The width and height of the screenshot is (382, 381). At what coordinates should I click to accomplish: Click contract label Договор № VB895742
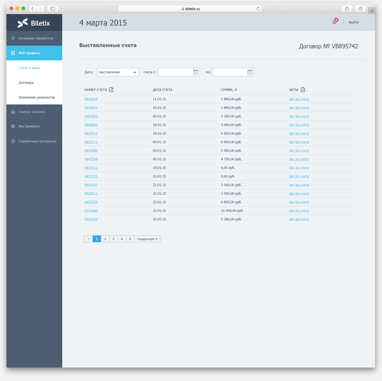tap(328, 46)
